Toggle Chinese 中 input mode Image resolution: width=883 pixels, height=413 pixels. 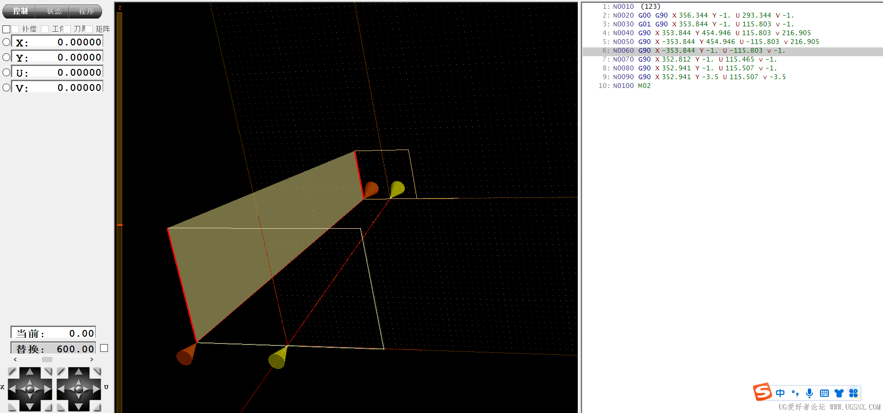pyautogui.click(x=780, y=393)
